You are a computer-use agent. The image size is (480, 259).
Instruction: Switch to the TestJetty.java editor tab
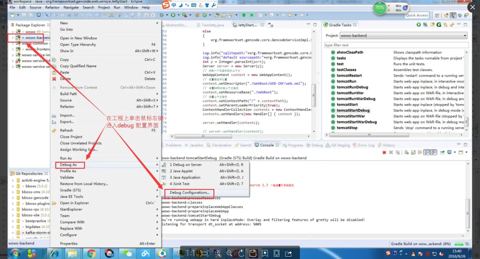(x=210, y=25)
